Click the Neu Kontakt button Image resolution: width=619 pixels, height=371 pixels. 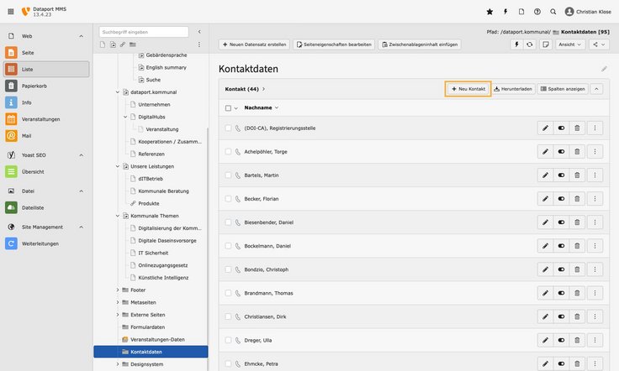click(468, 88)
